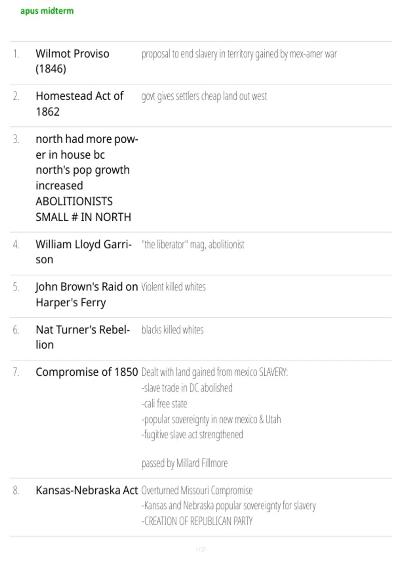This screenshot has width=401, height=568.
Task: Select 'John Brown's Raid on Harper's Ferry'
Action: coord(87,294)
